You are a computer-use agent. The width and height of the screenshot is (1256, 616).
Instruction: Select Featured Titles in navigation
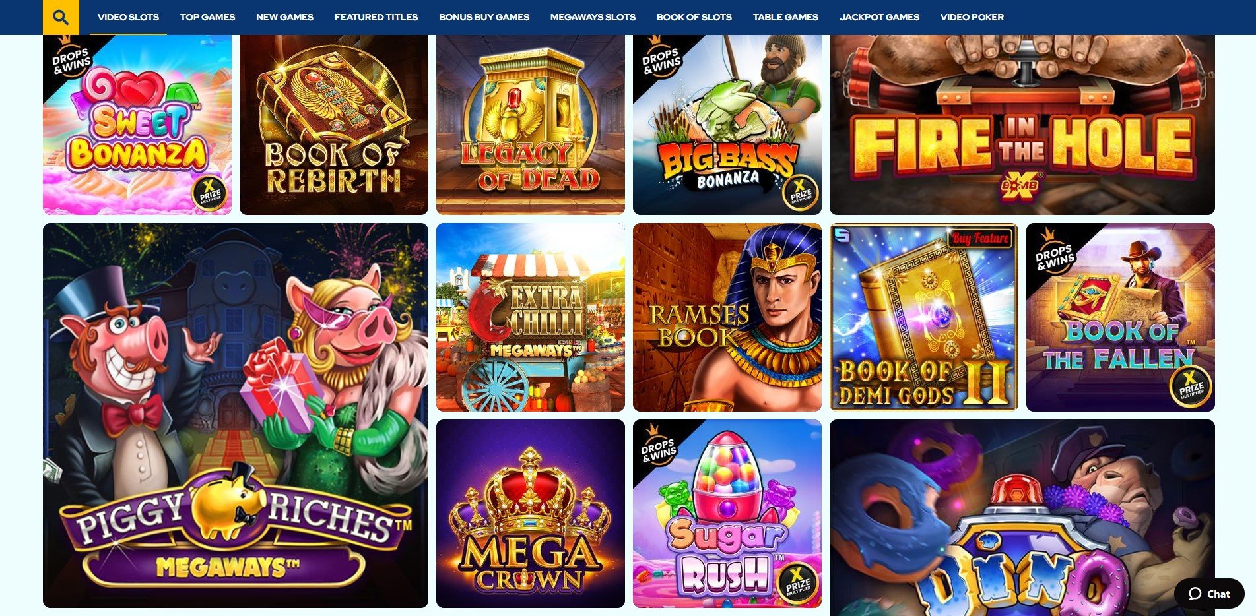pos(376,17)
